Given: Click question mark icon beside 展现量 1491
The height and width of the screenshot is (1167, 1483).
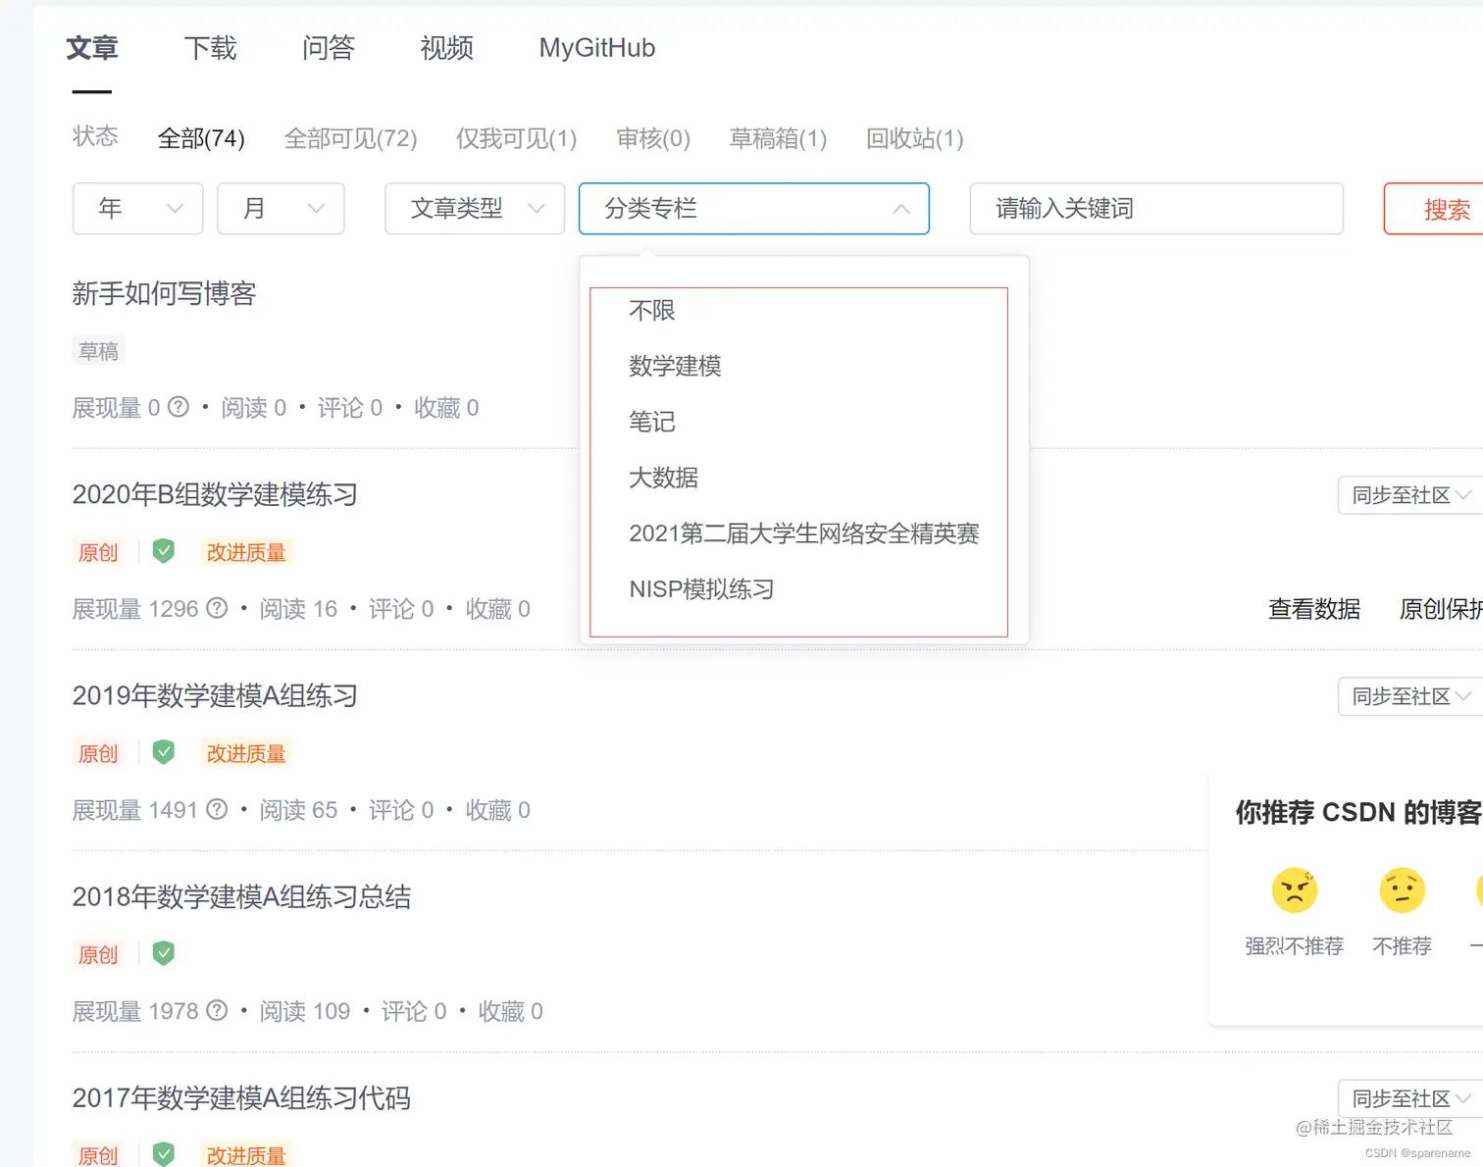Looking at the screenshot, I should point(216,810).
